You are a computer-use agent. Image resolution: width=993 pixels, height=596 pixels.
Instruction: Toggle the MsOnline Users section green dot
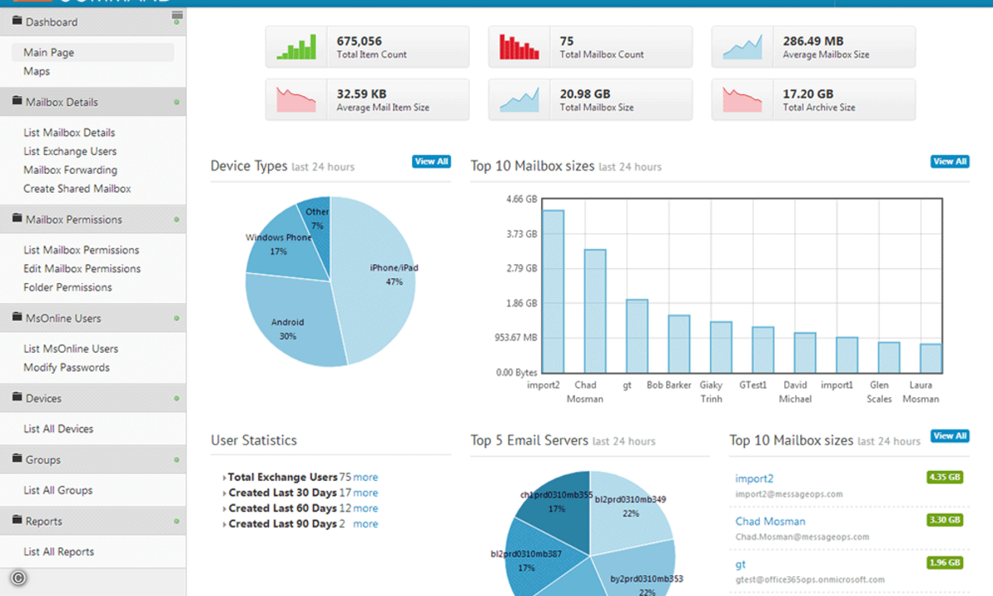[176, 318]
